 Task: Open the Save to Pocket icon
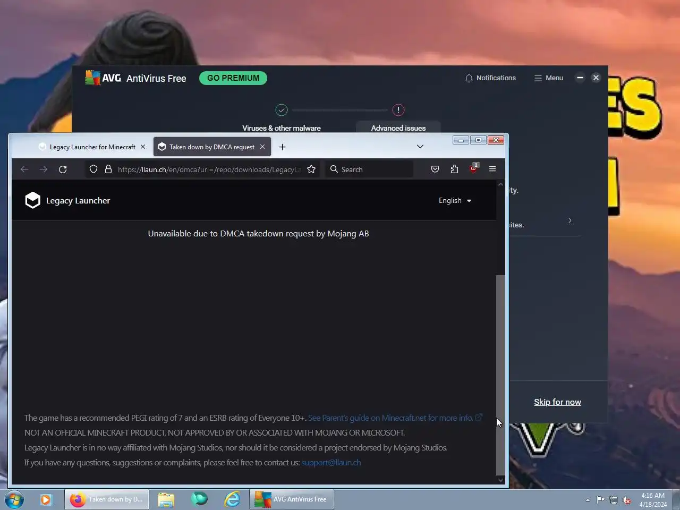(x=435, y=169)
